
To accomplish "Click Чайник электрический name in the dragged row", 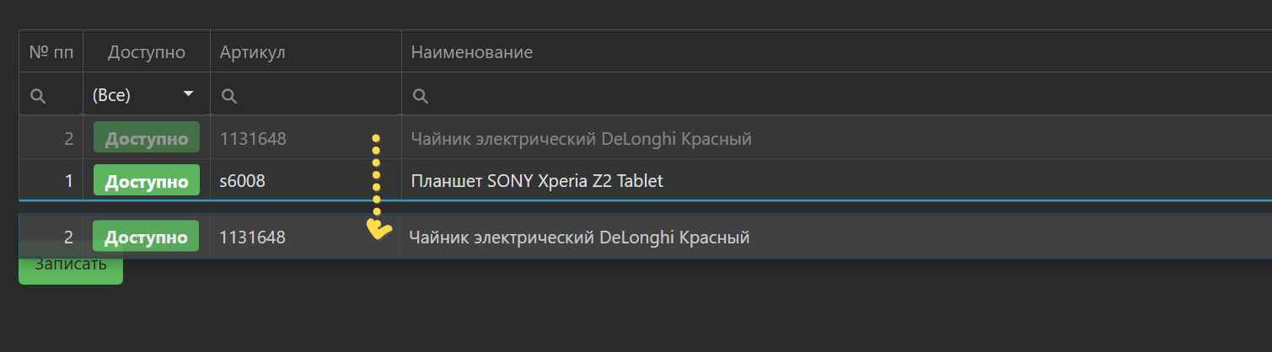I will click(x=579, y=237).
